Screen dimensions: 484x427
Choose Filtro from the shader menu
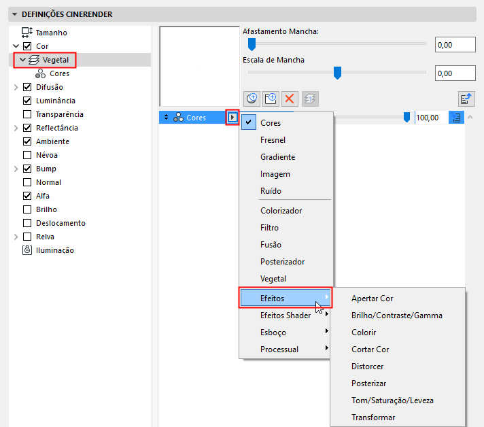click(286, 228)
